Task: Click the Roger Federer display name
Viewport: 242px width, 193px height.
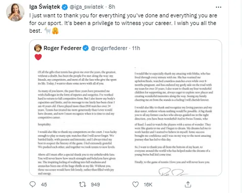Action: point(63,48)
